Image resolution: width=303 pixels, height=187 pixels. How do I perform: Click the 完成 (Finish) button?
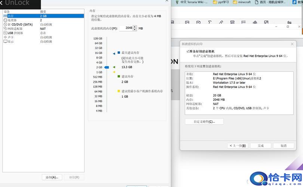pos(260,145)
